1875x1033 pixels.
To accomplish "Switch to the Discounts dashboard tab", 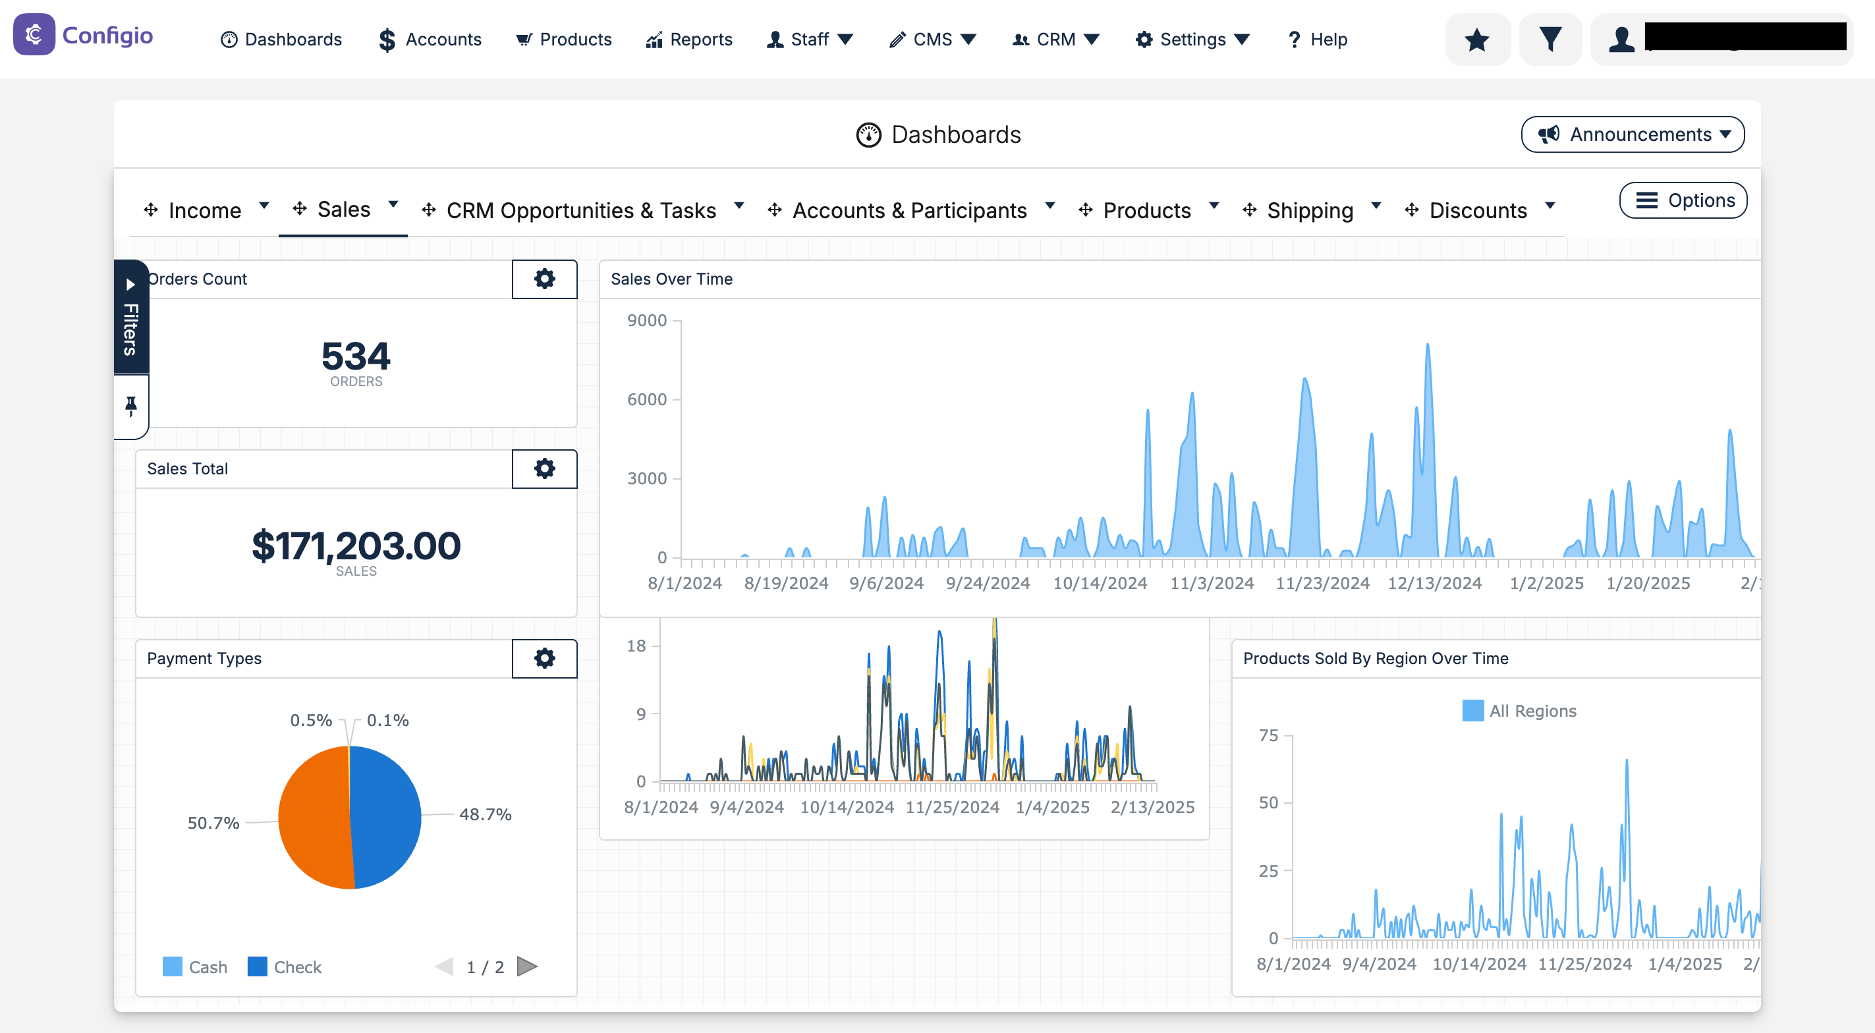I will pos(1478,210).
